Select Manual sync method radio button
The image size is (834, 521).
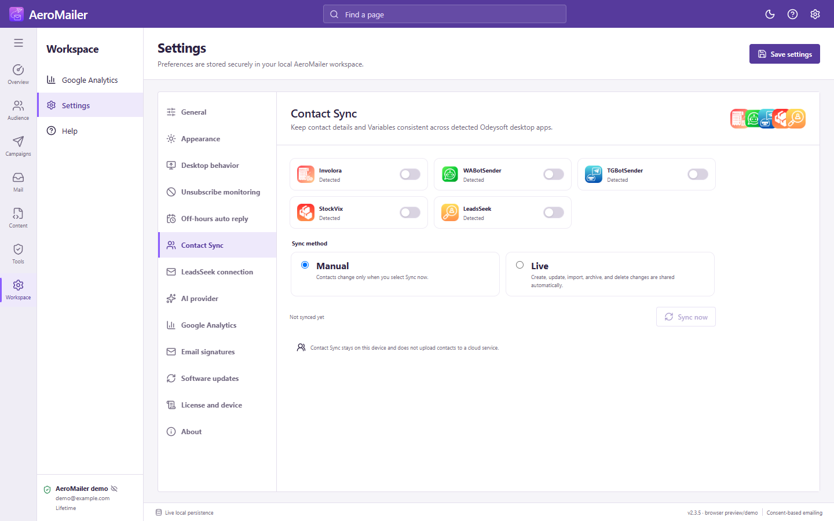coord(305,265)
